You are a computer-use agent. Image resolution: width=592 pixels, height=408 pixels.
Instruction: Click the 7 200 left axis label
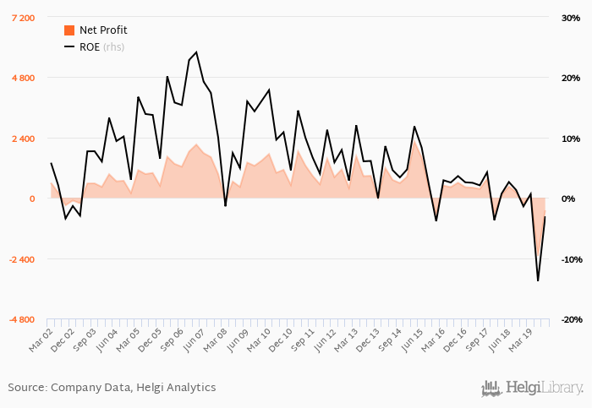tap(23, 18)
